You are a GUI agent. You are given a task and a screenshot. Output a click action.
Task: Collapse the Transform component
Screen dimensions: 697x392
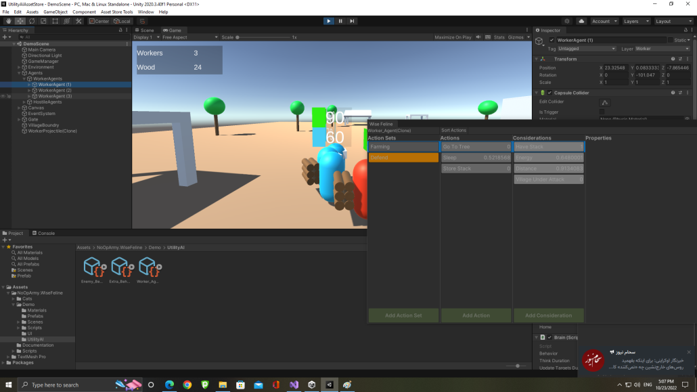(x=536, y=58)
